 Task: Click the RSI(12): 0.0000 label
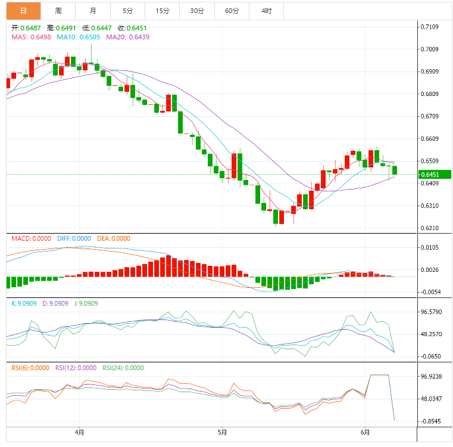(x=76, y=368)
